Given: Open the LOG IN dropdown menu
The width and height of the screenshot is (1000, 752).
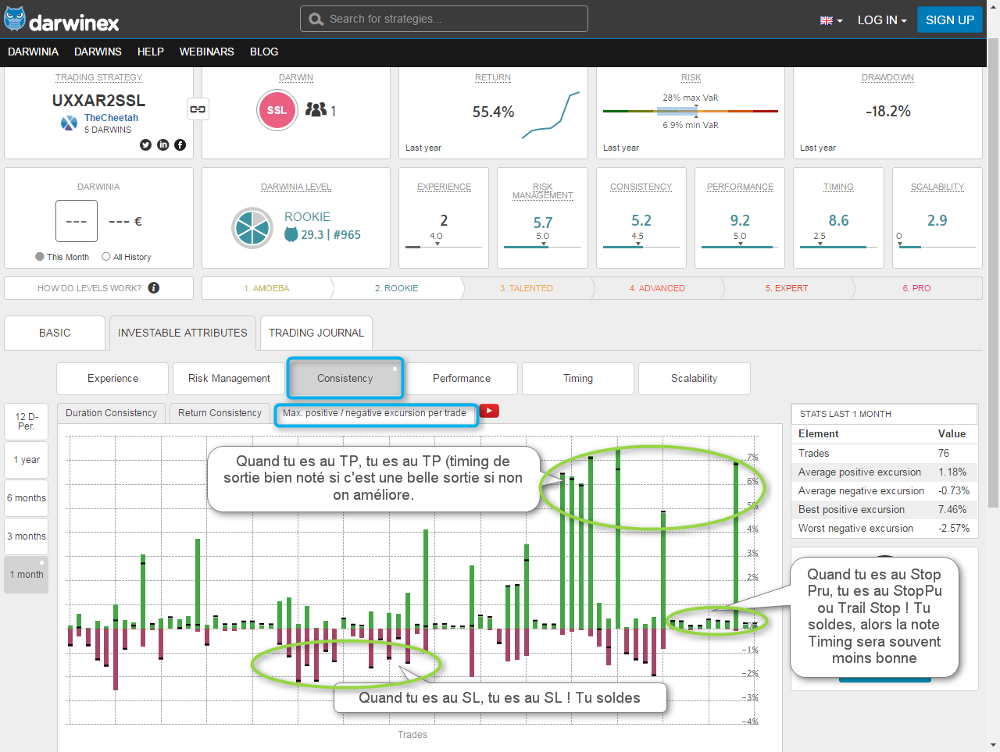Looking at the screenshot, I should coord(881,20).
